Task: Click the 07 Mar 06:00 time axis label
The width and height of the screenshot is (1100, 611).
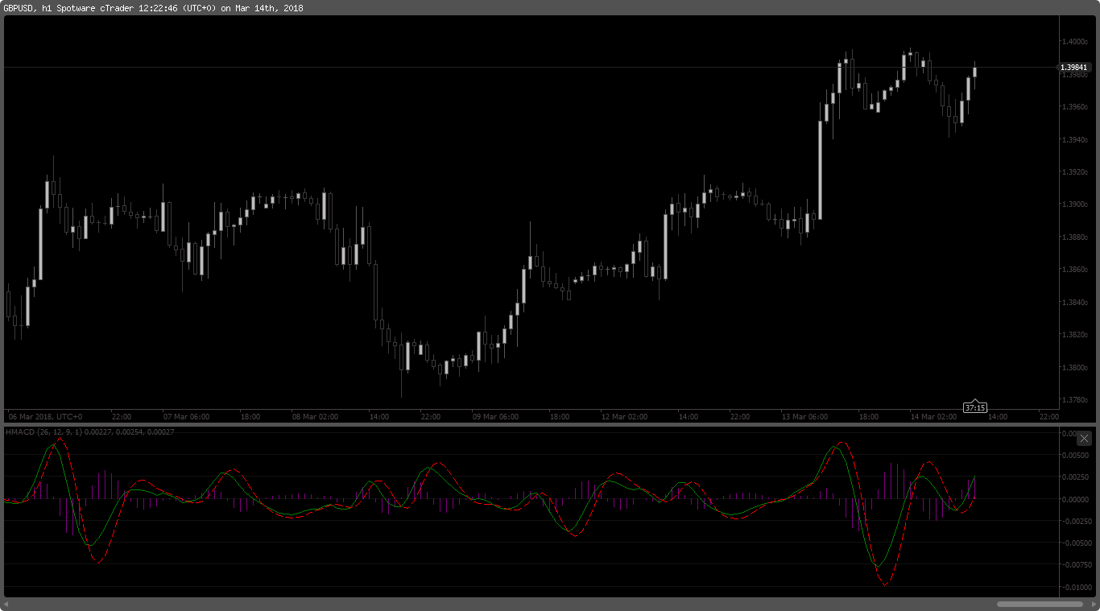Action: pos(186,417)
